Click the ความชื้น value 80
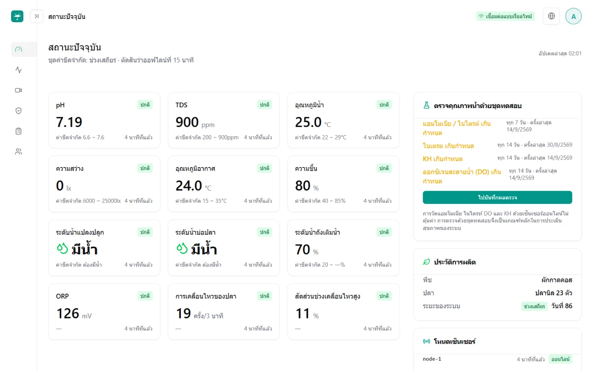 click(302, 186)
